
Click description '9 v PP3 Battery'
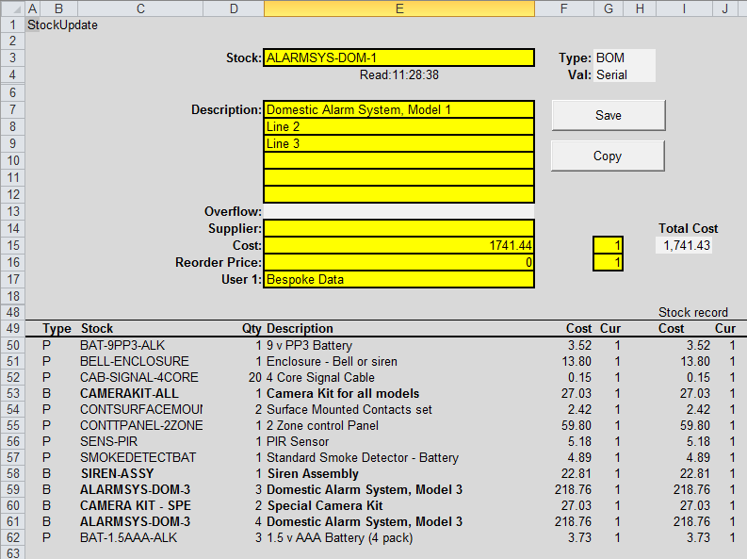tap(309, 345)
